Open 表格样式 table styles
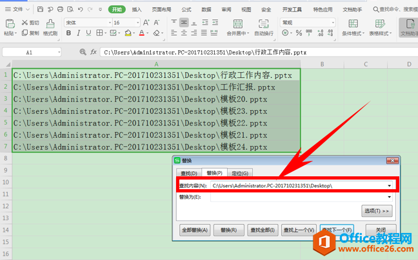Viewport: 418px width, 260px height. (380, 28)
